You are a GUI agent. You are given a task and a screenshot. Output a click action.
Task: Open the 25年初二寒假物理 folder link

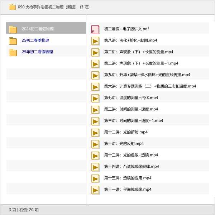coord(37,52)
